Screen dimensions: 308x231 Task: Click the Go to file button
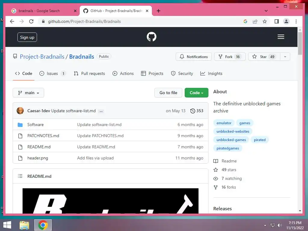click(x=168, y=93)
